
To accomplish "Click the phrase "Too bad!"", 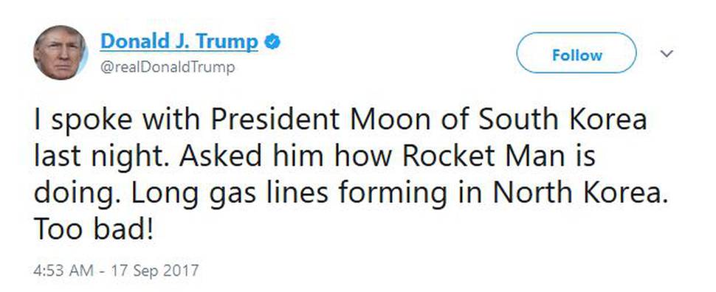I will 93,229.
